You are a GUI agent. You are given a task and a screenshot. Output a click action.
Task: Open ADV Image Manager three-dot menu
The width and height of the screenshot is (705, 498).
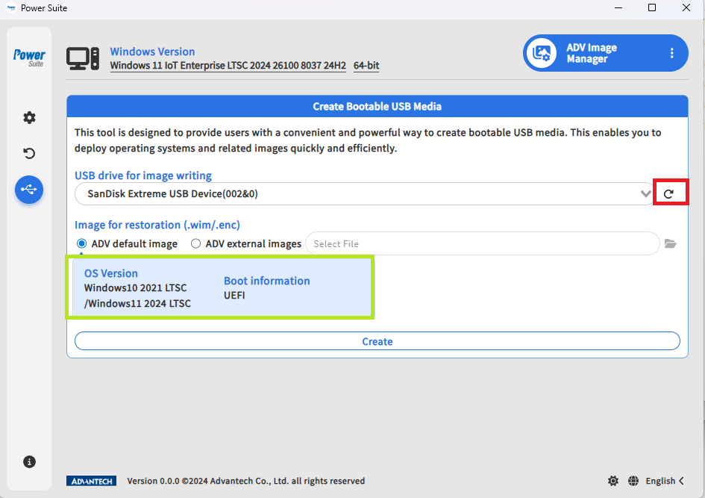[x=671, y=53]
